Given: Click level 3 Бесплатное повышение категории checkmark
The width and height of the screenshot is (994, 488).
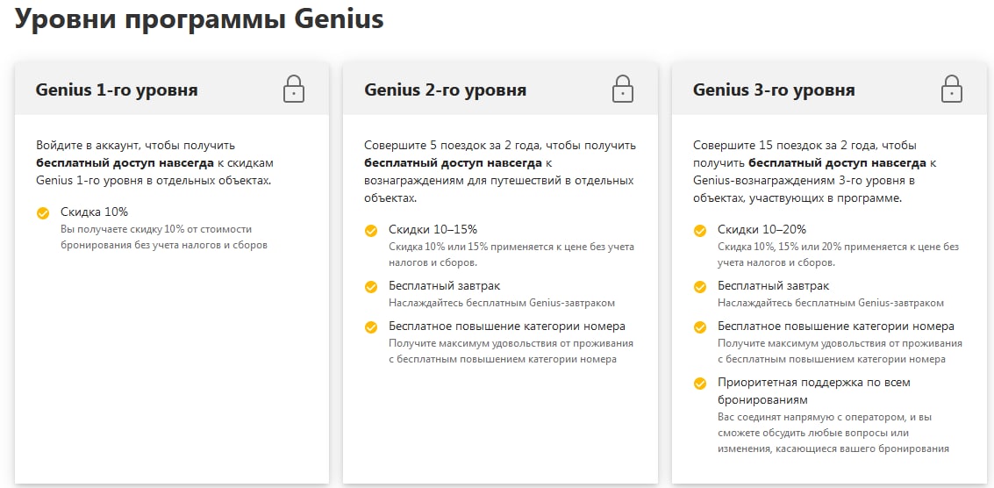Looking at the screenshot, I should 700,327.
